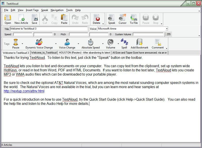Open the nextup.com/attnv.html link
Viewport: 202px width, 148px height.
(24, 91)
